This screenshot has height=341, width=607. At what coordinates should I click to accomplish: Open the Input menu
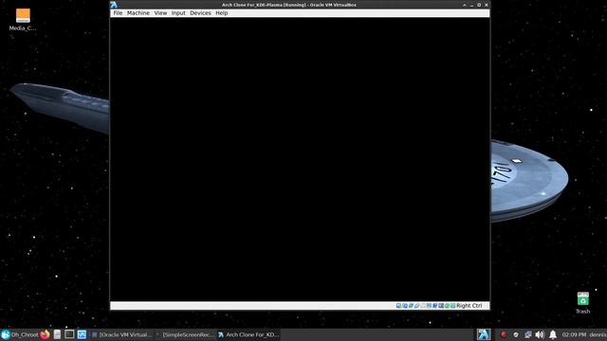tap(178, 12)
